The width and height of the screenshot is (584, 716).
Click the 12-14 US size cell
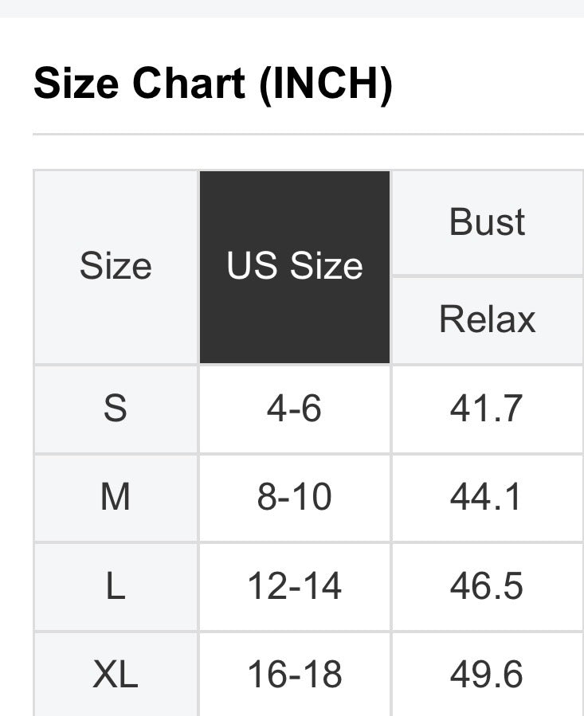295,587
